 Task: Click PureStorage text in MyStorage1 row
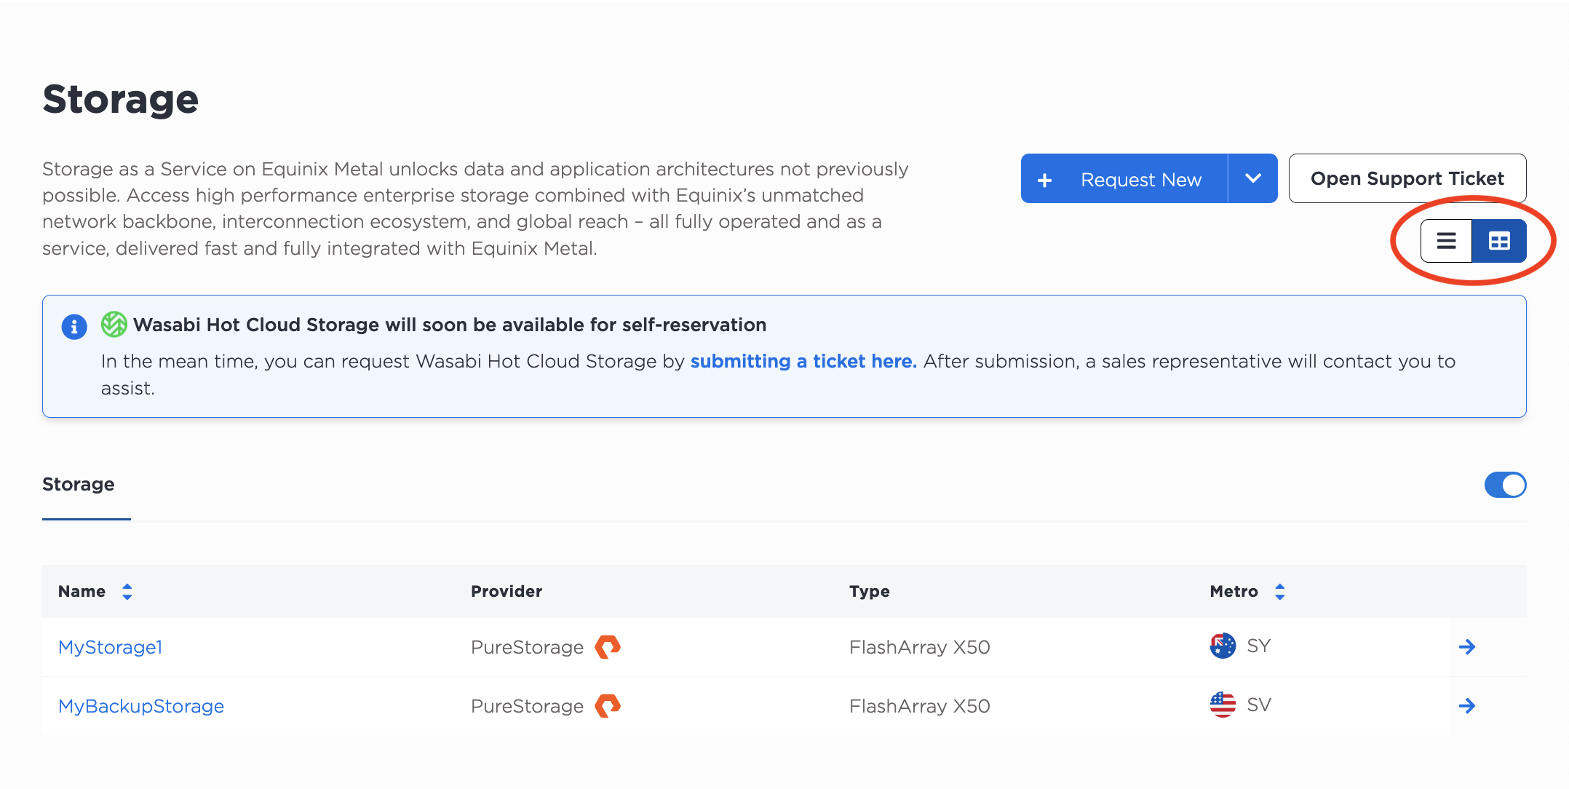pyautogui.click(x=528, y=647)
